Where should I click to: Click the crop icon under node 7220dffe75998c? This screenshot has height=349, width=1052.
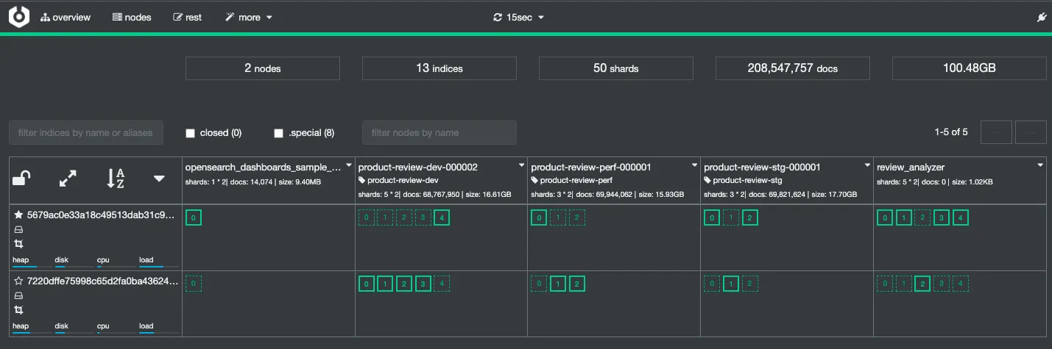coord(18,310)
